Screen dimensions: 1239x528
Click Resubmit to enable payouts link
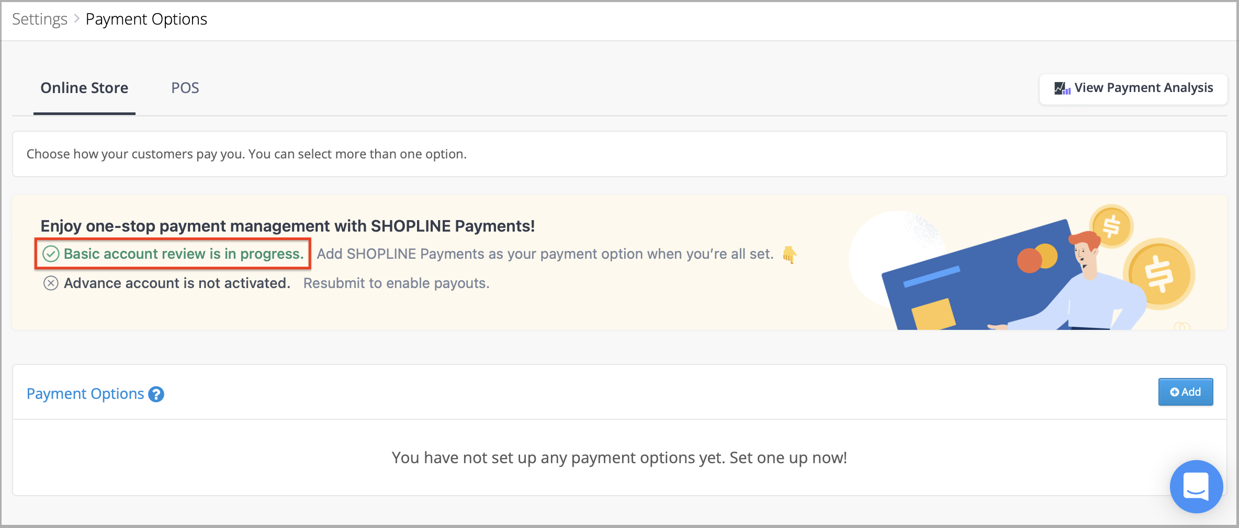click(x=397, y=283)
